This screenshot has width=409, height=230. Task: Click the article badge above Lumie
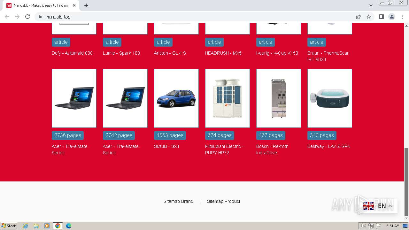112,42
